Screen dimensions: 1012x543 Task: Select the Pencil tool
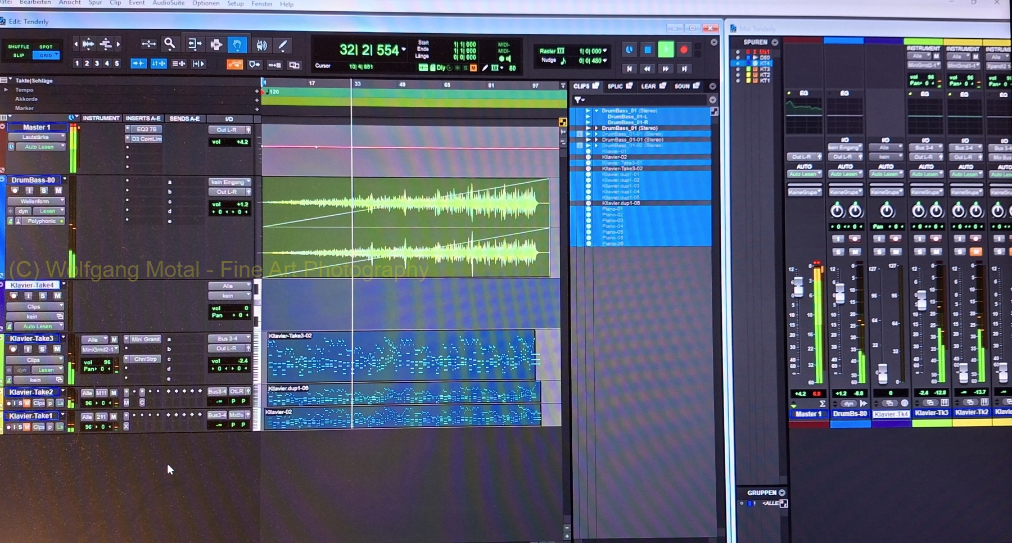283,44
